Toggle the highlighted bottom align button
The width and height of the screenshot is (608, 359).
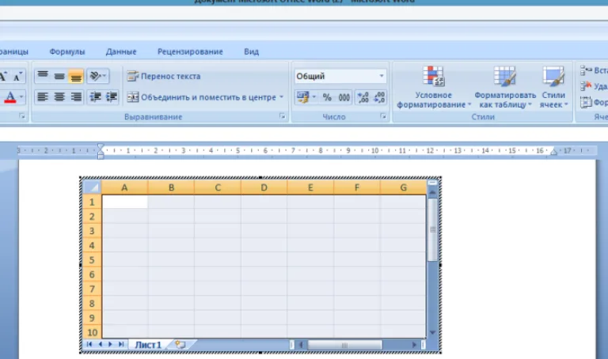76,76
